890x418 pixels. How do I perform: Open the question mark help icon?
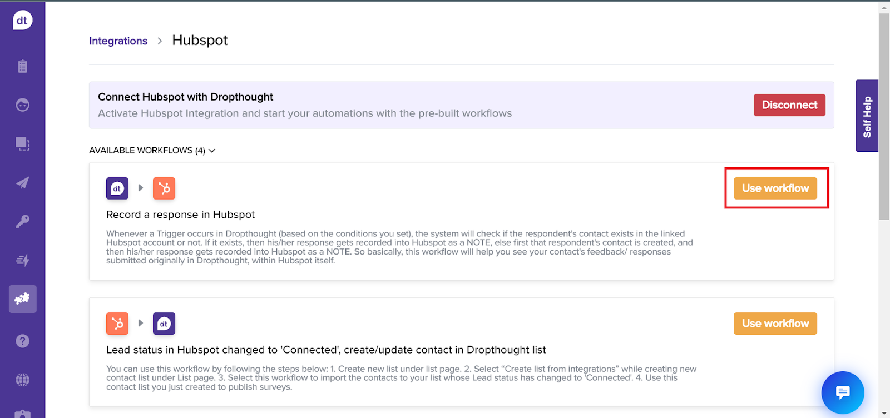coord(22,341)
